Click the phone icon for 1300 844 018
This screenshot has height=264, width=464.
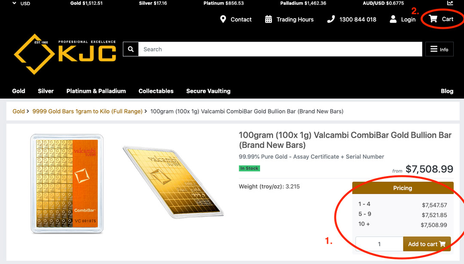tap(331, 19)
